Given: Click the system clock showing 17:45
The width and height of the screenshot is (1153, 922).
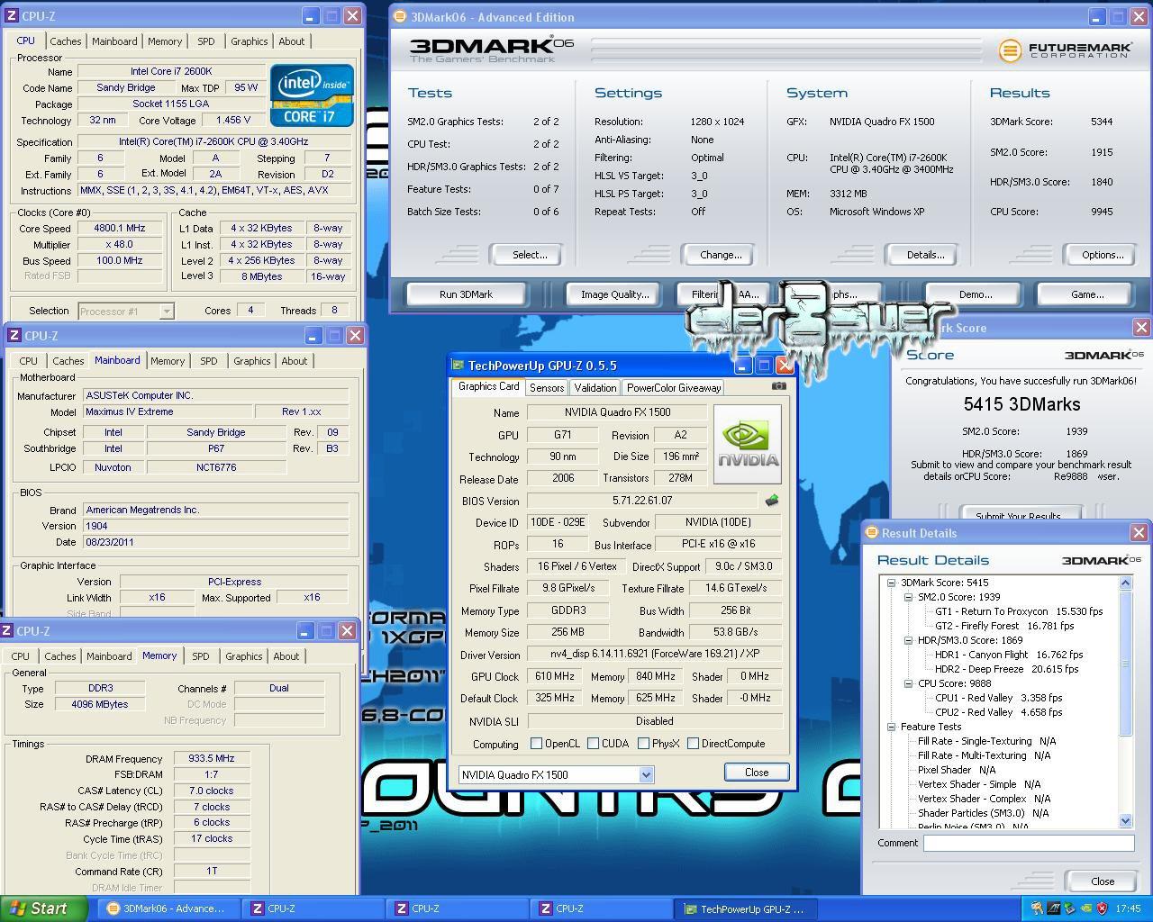Looking at the screenshot, I should [x=1128, y=908].
